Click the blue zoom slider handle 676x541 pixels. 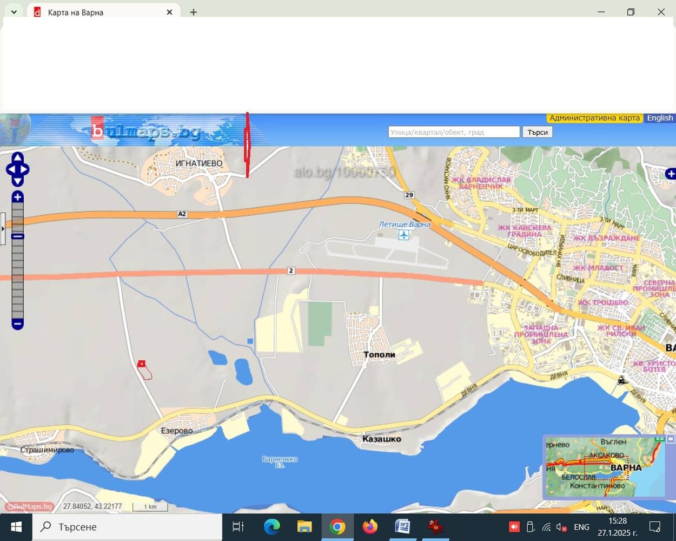click(x=17, y=236)
